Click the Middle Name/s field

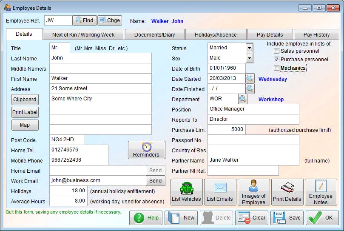[x=100, y=68]
